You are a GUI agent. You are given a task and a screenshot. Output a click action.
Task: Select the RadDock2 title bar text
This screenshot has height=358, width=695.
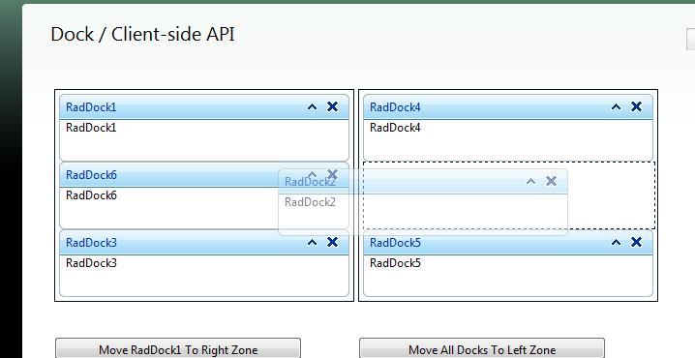tap(311, 182)
